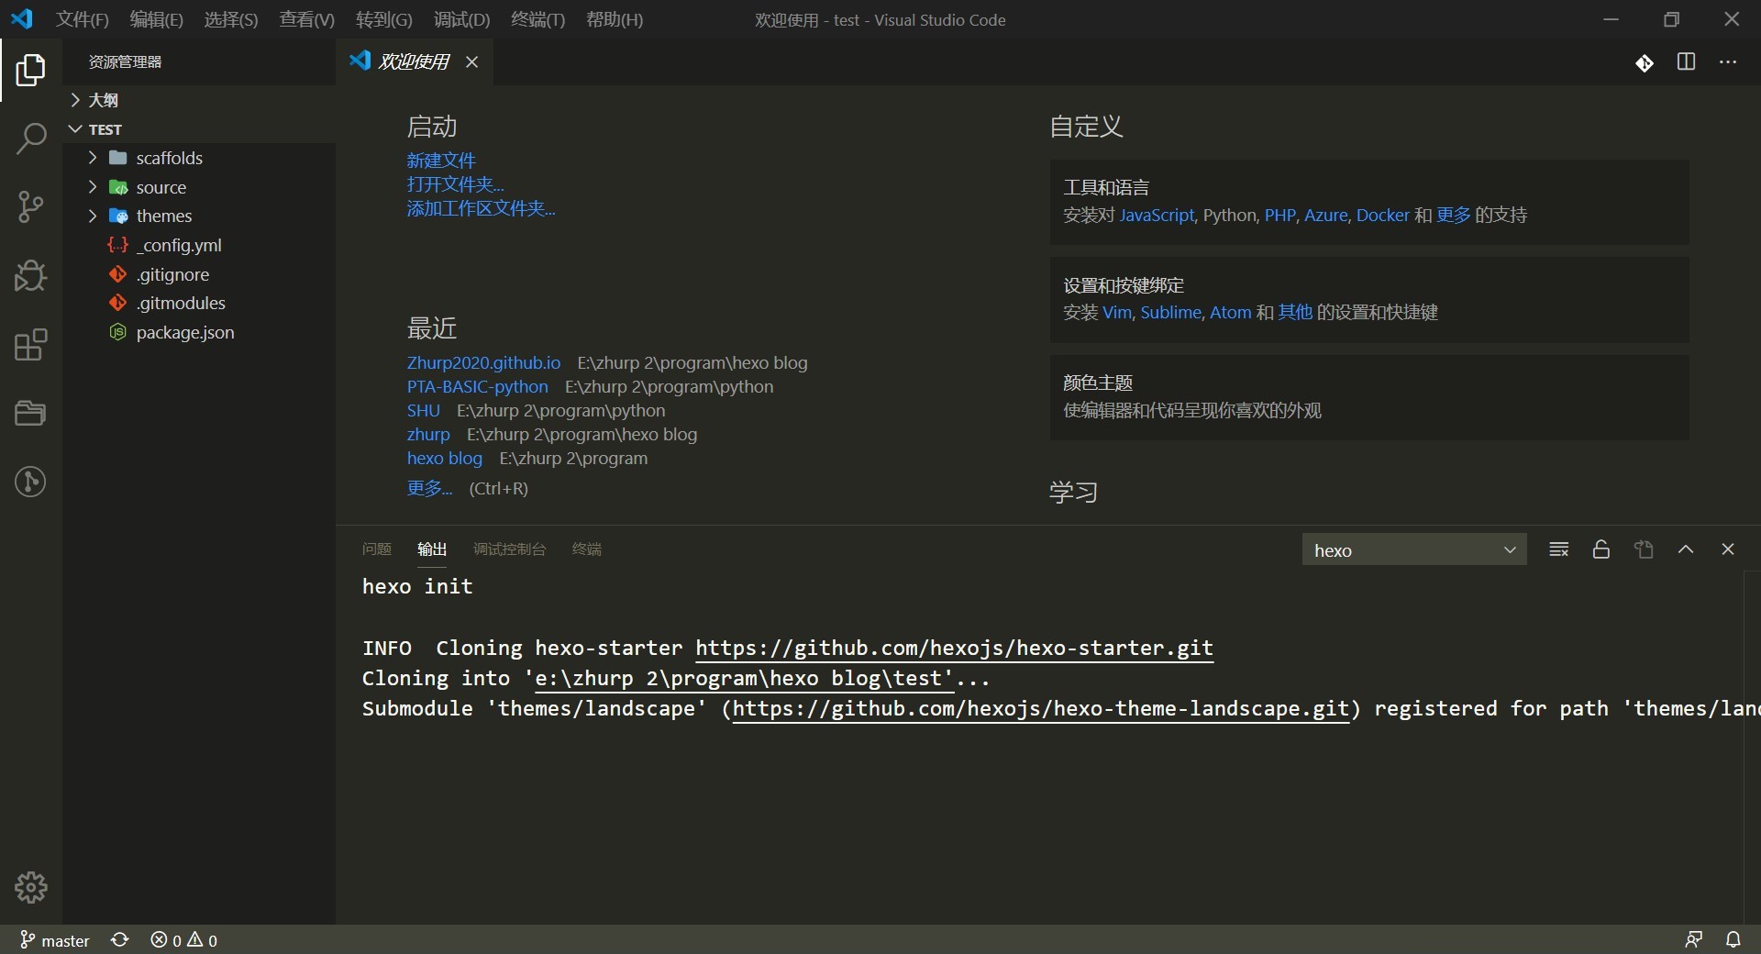Open the _config.yml file
The height and width of the screenshot is (954, 1761).
(x=198, y=245)
